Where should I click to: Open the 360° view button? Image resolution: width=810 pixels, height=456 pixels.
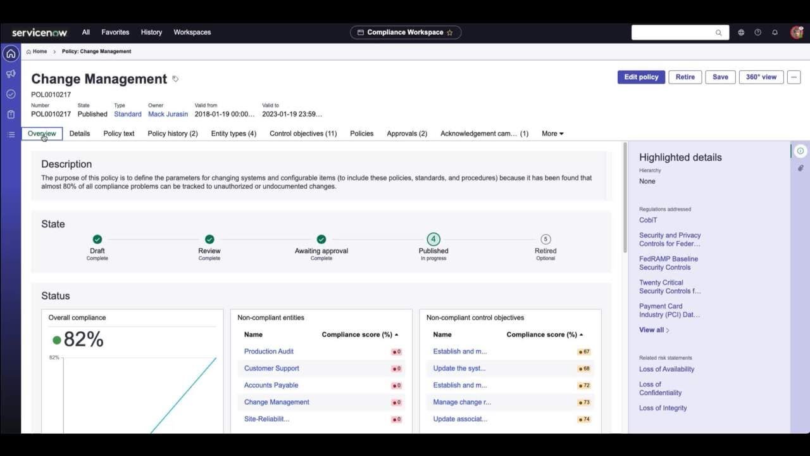pos(761,77)
